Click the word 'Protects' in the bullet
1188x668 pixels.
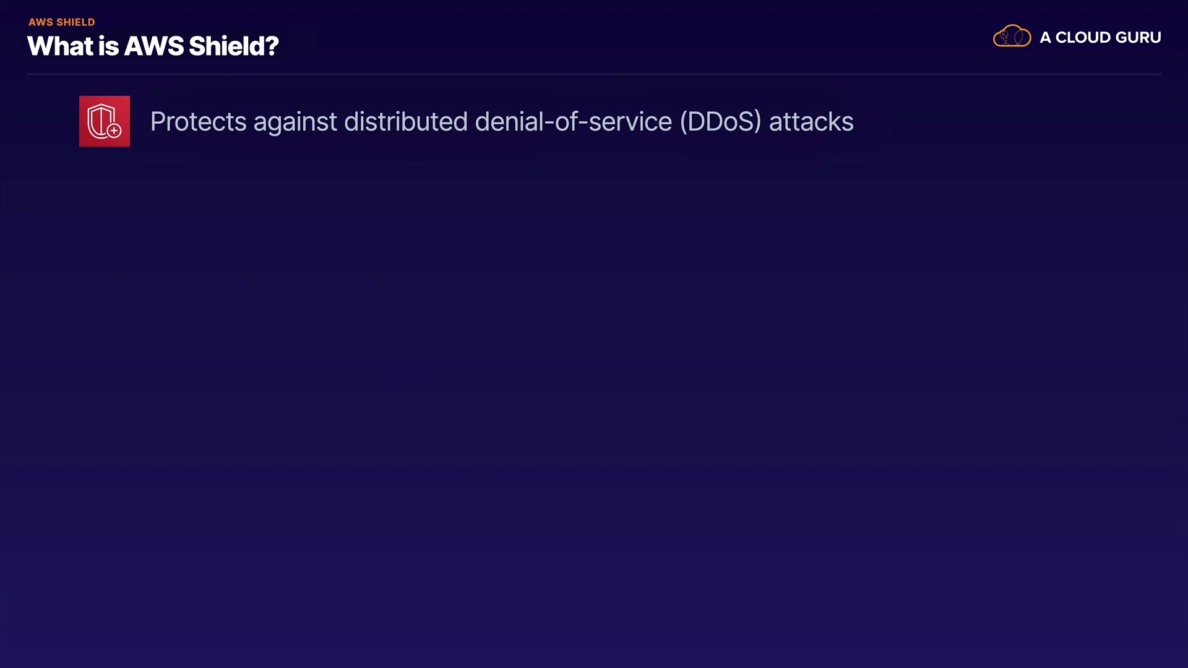pyautogui.click(x=198, y=122)
